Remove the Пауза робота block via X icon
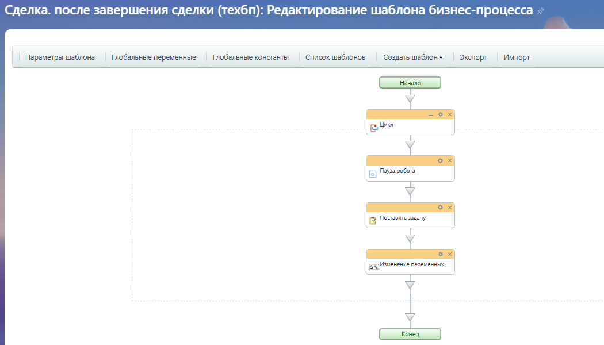Image resolution: width=604 pixels, height=345 pixels. coord(450,160)
